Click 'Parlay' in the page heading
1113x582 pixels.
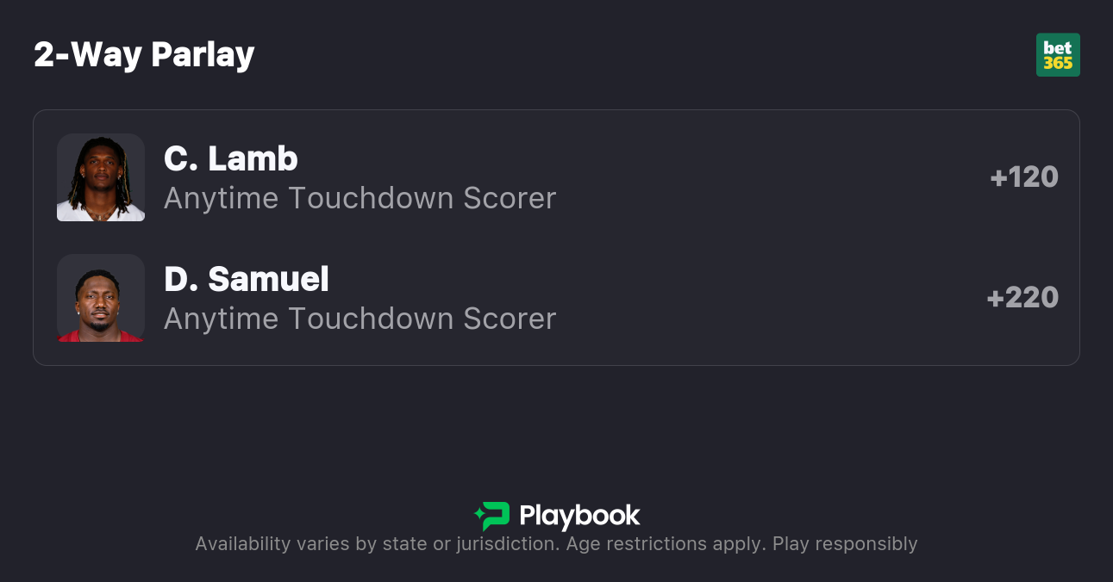coord(203,54)
